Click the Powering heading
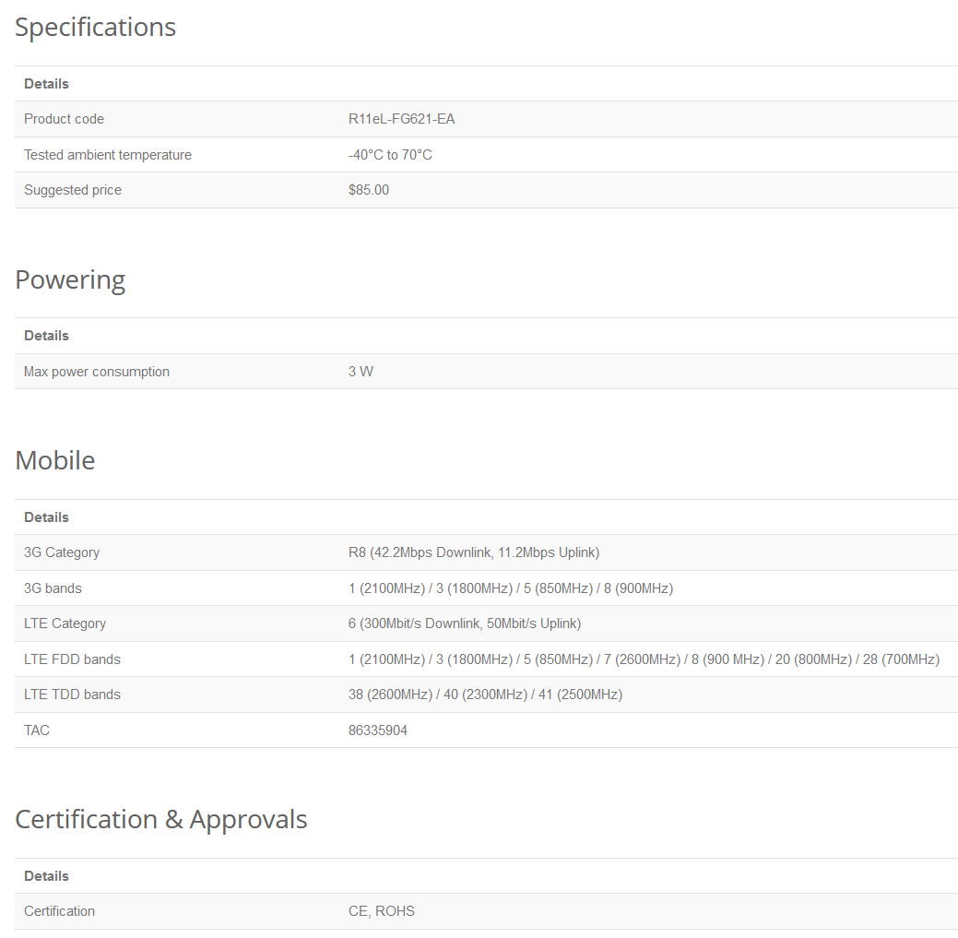The width and height of the screenshot is (958, 938). pyautogui.click(x=70, y=279)
